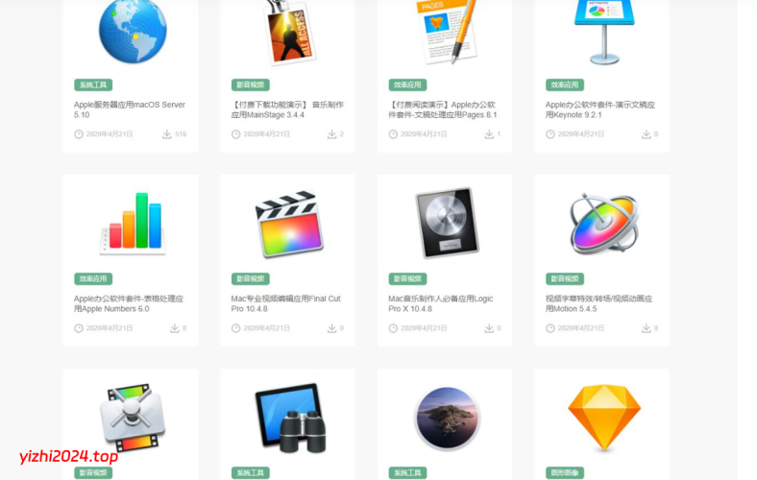Click 效率应用 tag on Apple Numbers card
Viewport: 757px width, 480px height.
pos(93,278)
